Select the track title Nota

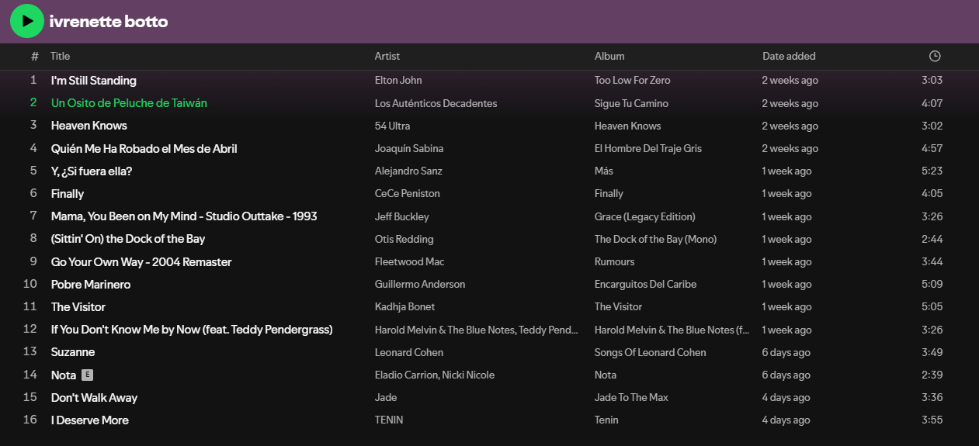click(x=64, y=375)
